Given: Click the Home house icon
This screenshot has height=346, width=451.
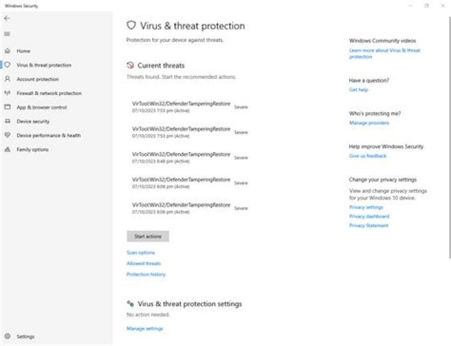Looking at the screenshot, I should point(8,51).
